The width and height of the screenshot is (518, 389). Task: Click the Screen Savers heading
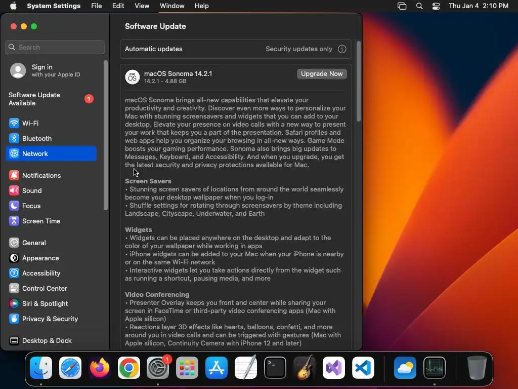pos(148,181)
